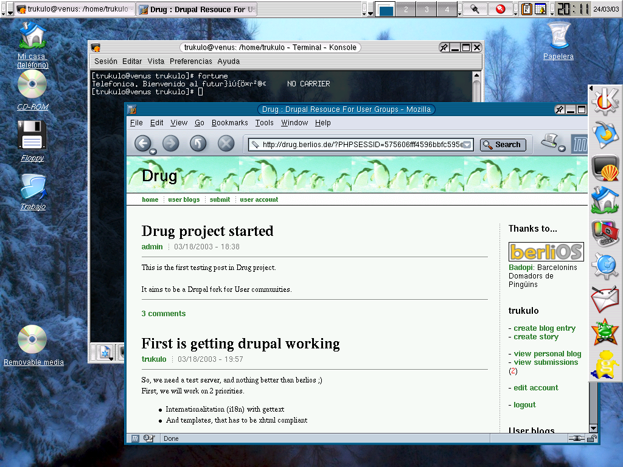
Task: Open the Sesión menu in Konsole
Action: pyautogui.click(x=106, y=61)
